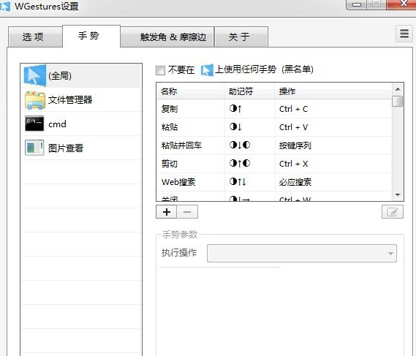Click the edit pencil icon button
Image resolution: width=416 pixels, height=356 pixels.
tap(393, 212)
